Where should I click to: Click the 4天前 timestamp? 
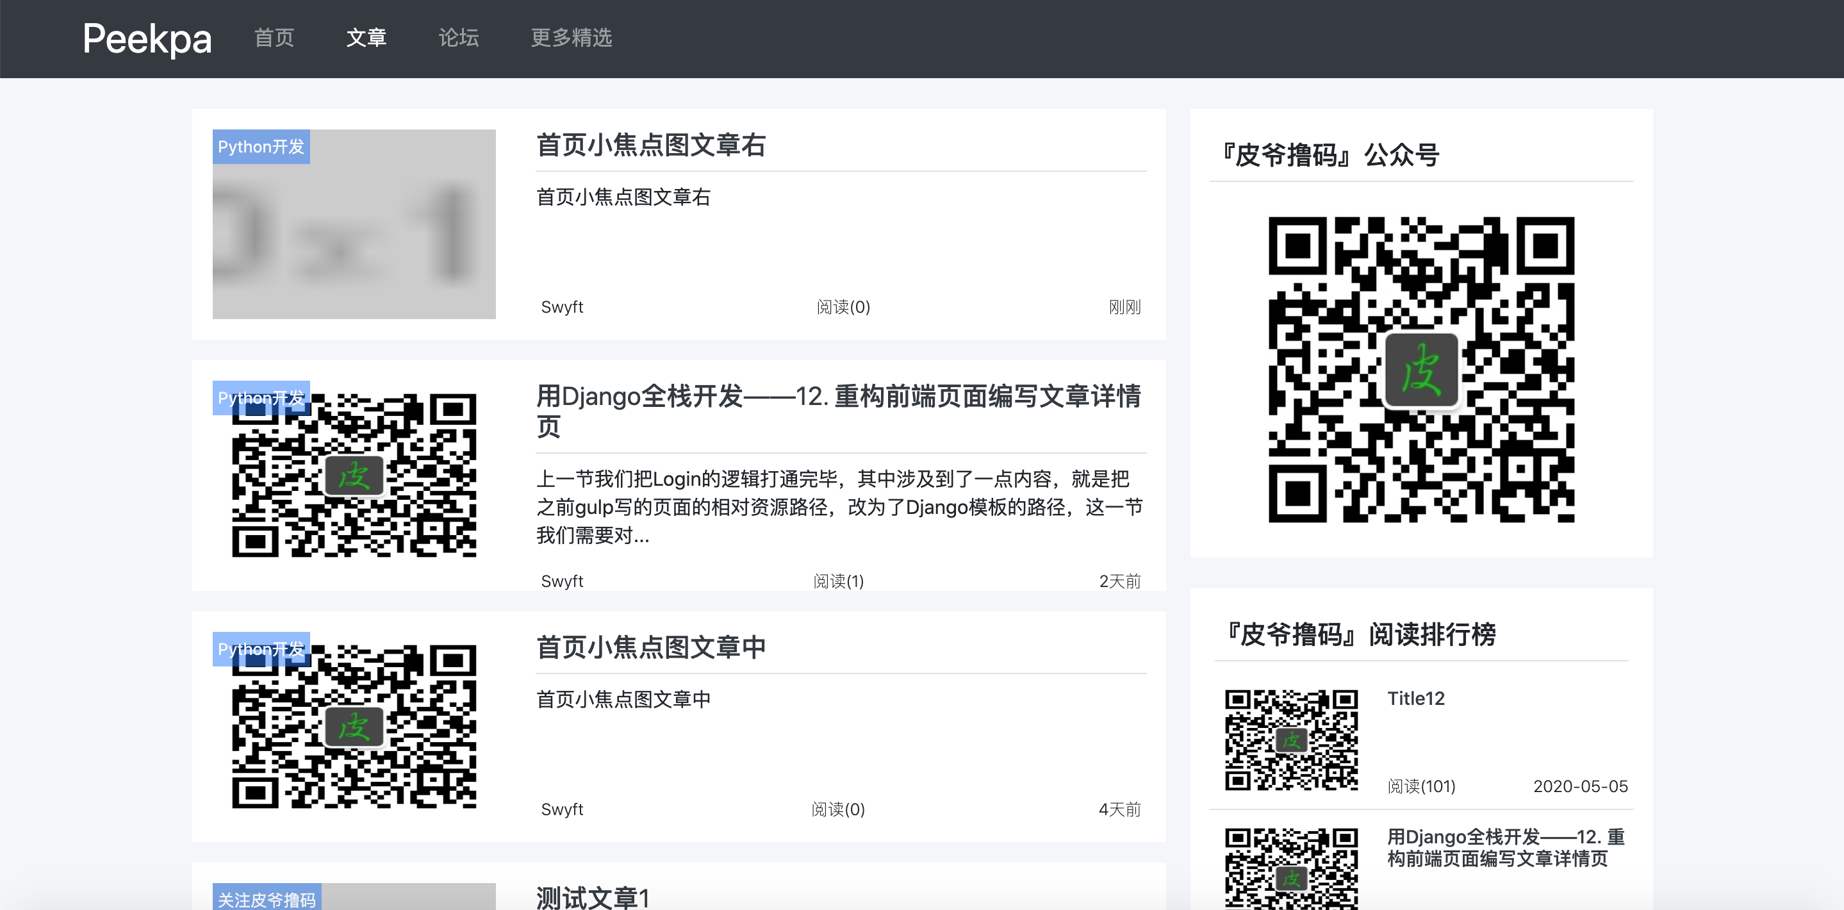(1119, 810)
